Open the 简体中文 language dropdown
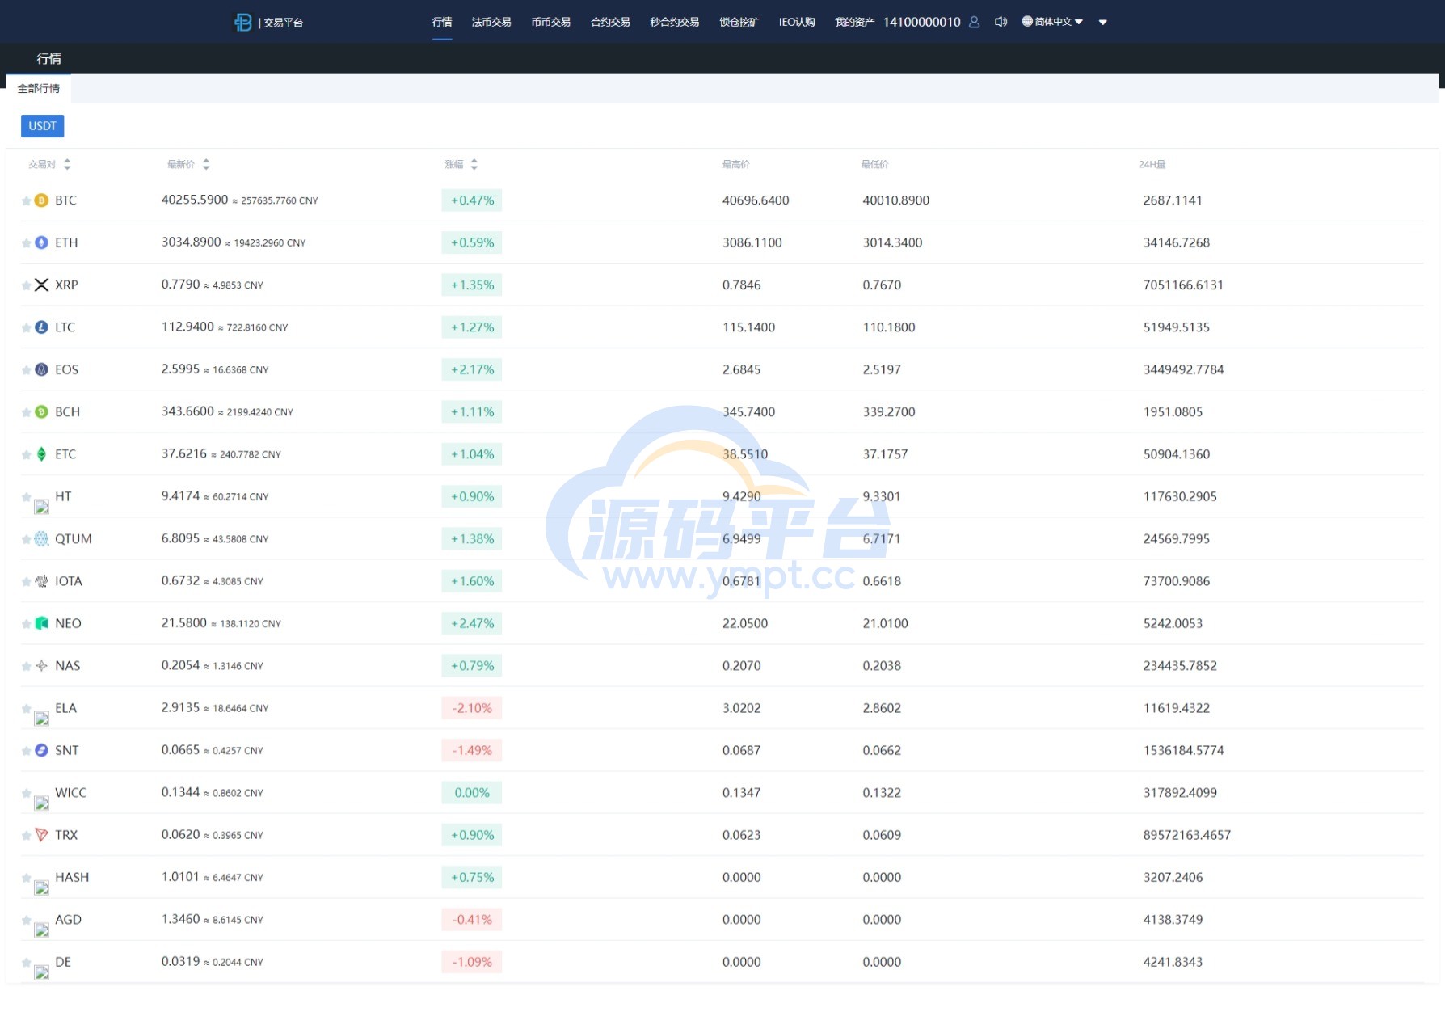 1052,22
